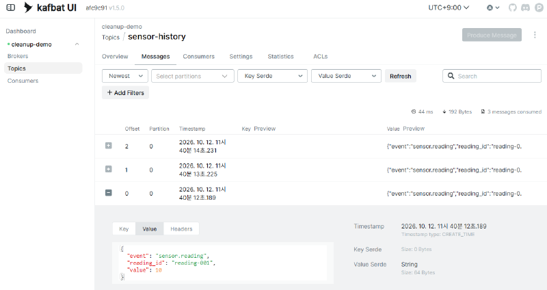547x290 pixels.
Task: Go to the Topics breadcrumb link
Action: (111, 38)
